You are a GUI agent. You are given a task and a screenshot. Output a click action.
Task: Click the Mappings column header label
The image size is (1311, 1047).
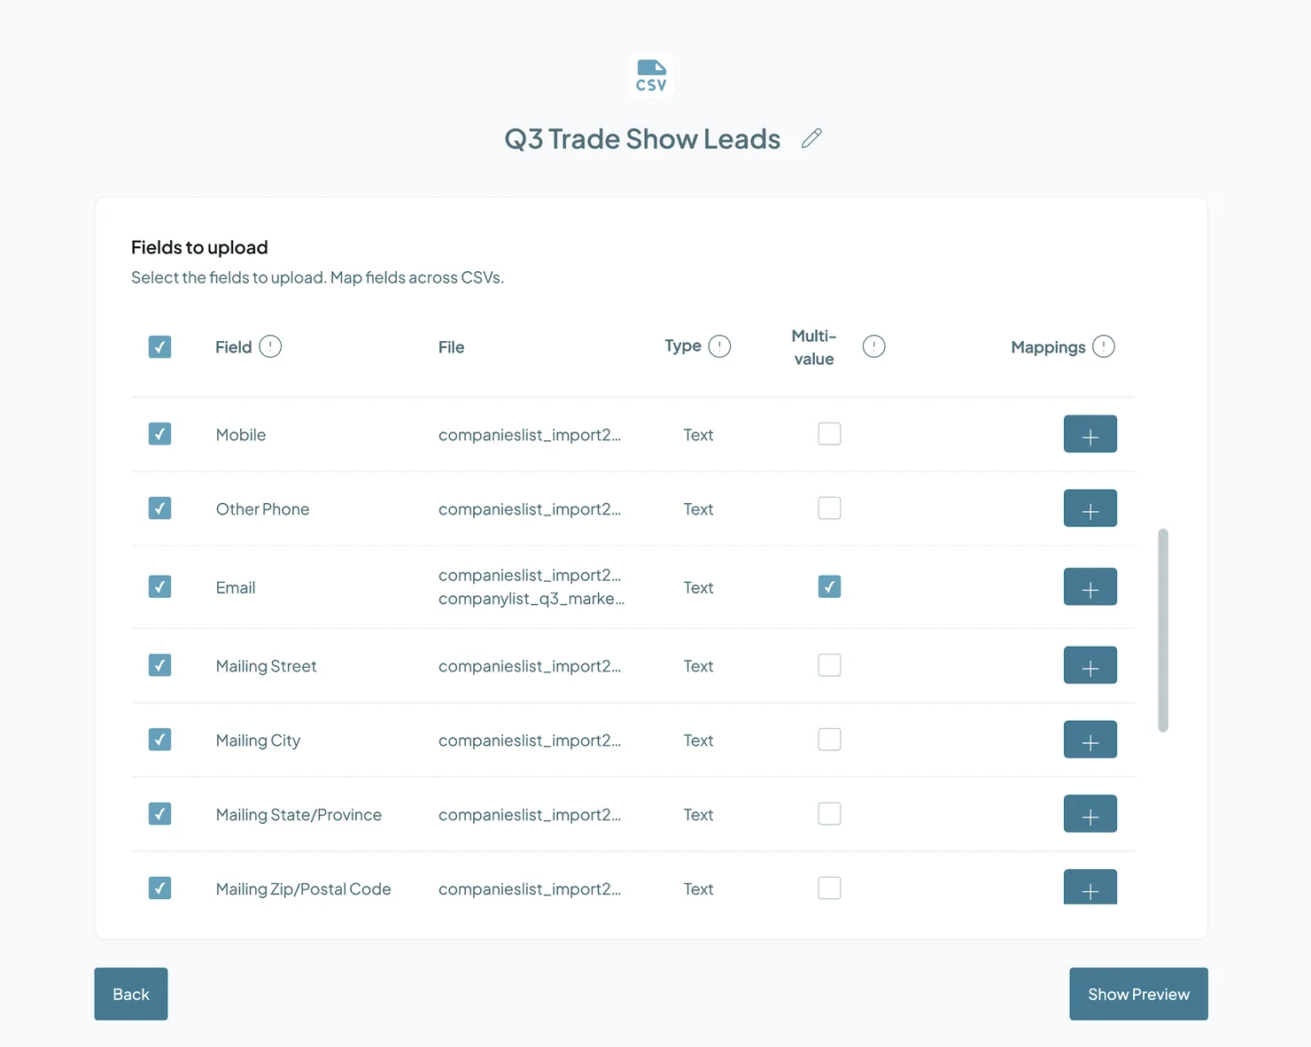pos(1048,347)
